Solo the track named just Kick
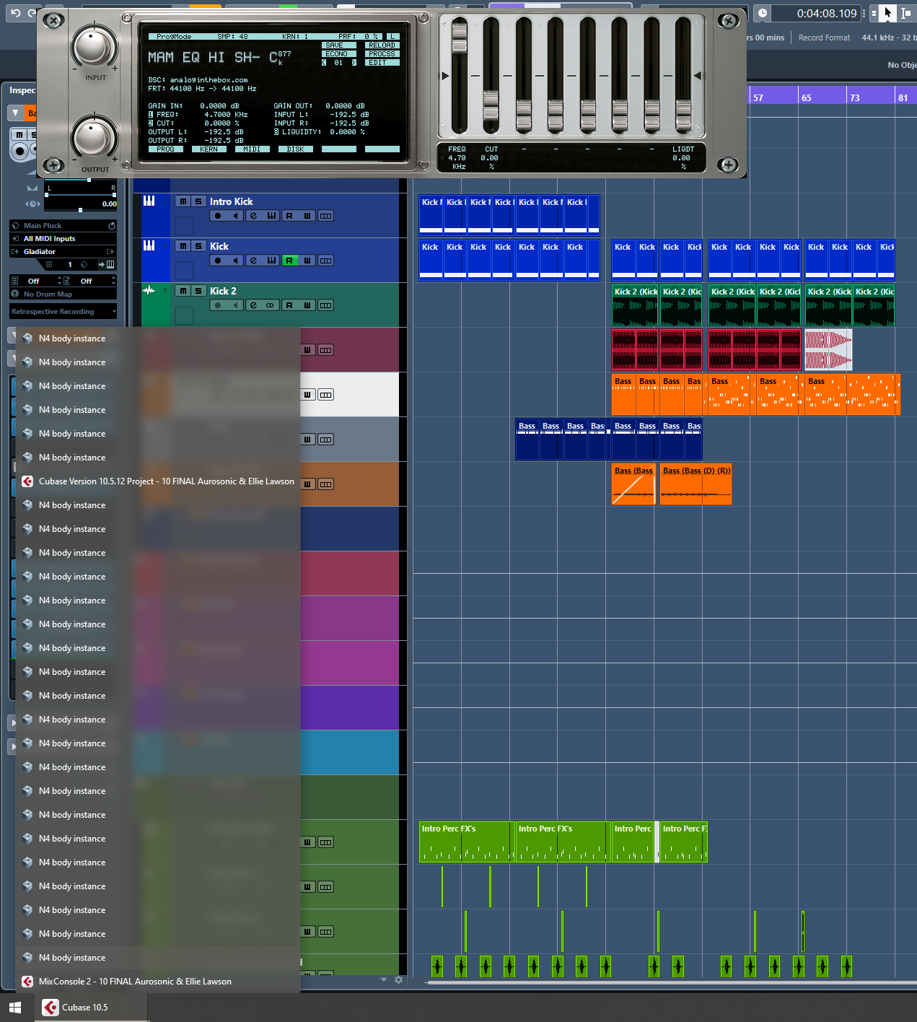The width and height of the screenshot is (917, 1022). point(198,246)
